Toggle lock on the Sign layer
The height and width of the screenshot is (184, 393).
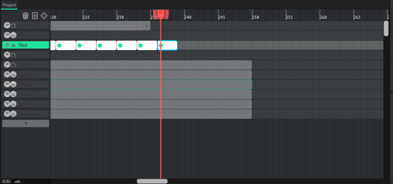click(x=13, y=65)
